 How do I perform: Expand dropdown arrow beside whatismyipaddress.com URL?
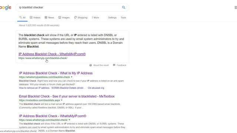pyautogui.click(x=71, y=77)
